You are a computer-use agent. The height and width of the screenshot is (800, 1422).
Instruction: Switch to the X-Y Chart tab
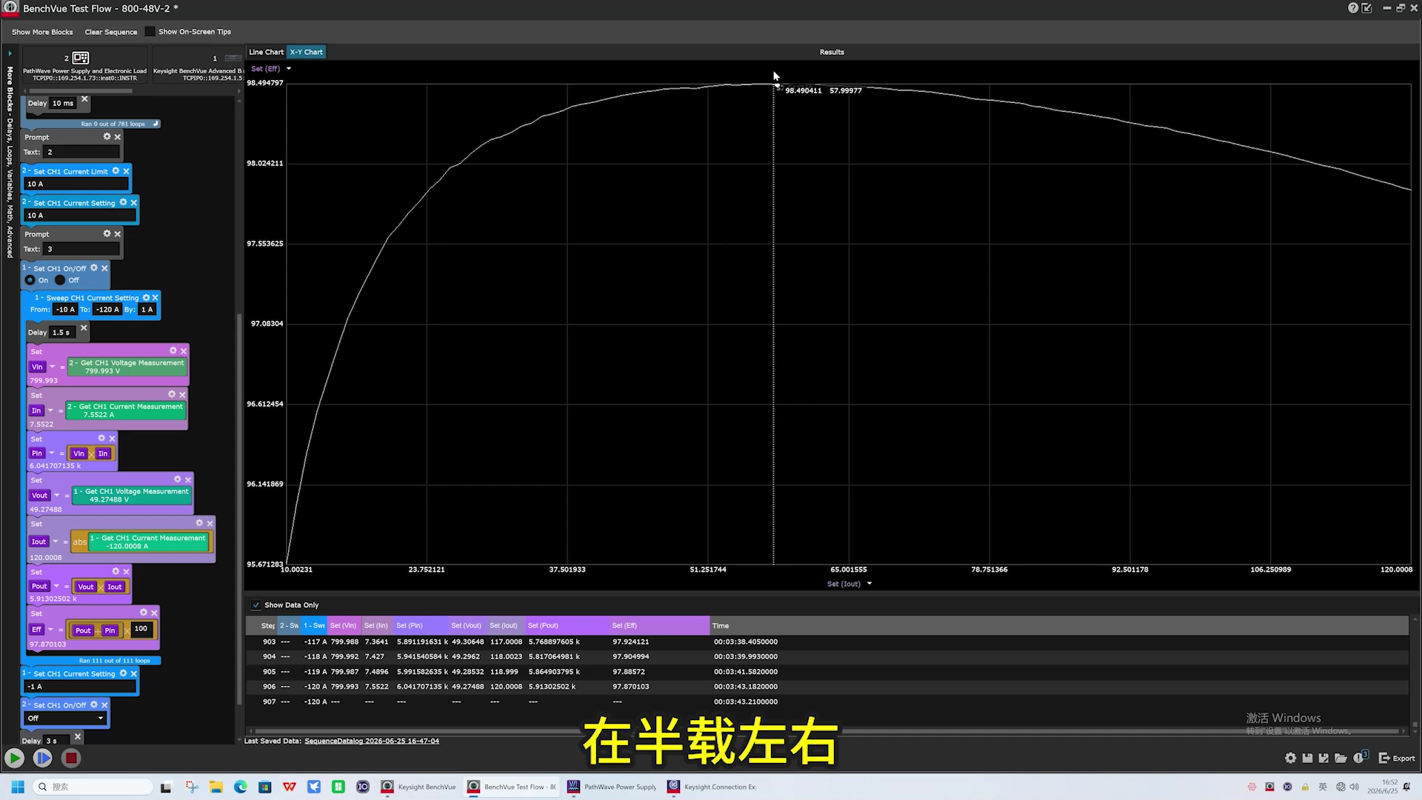point(306,52)
